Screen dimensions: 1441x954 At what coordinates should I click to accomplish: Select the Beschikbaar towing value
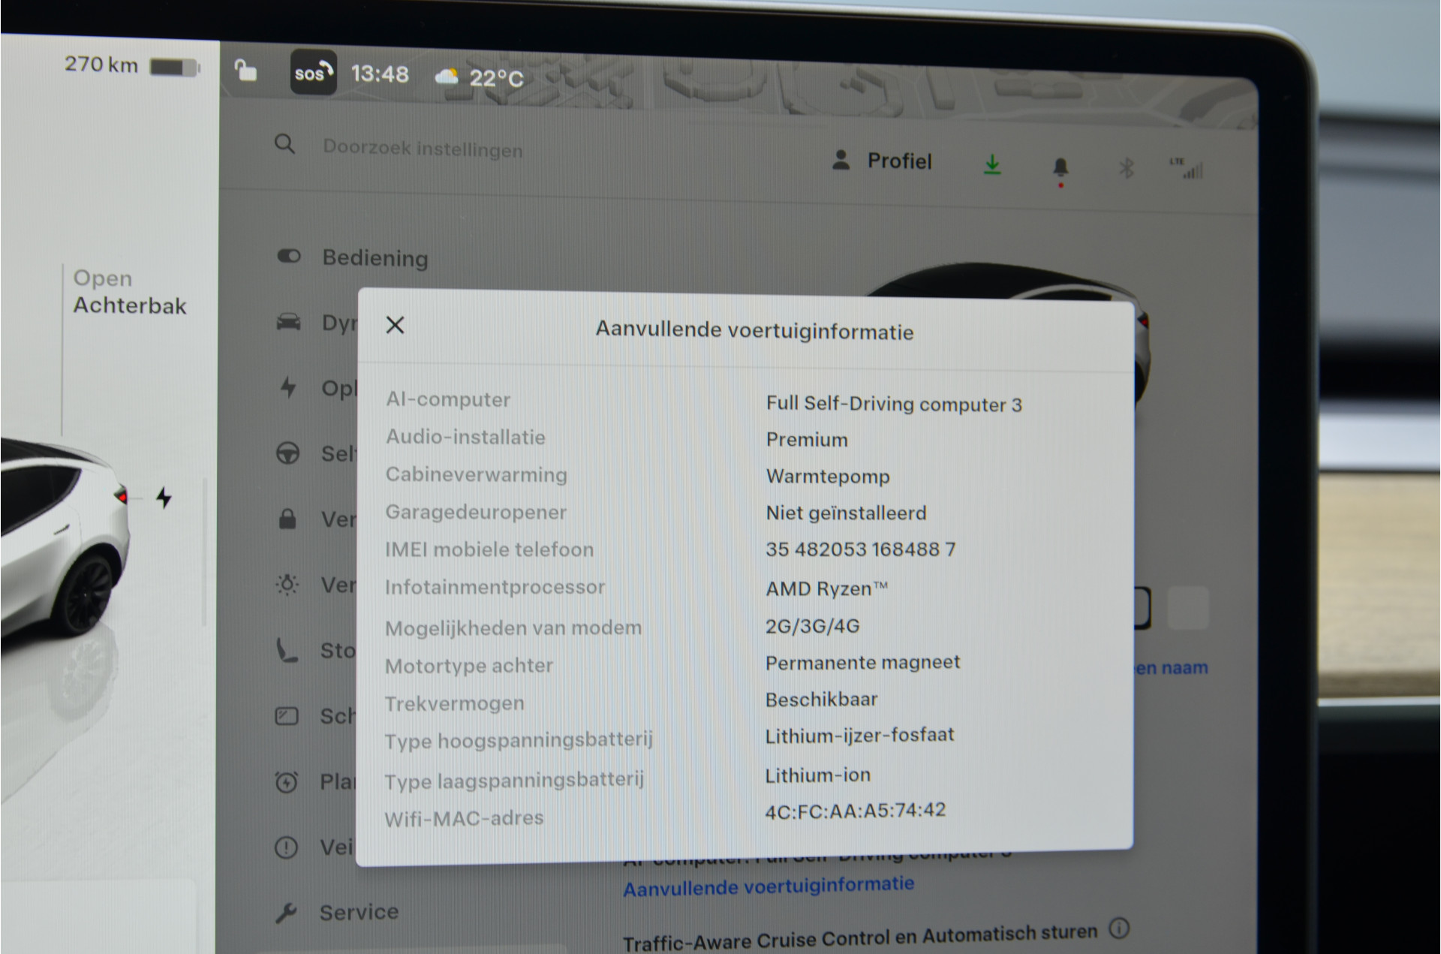[822, 699]
